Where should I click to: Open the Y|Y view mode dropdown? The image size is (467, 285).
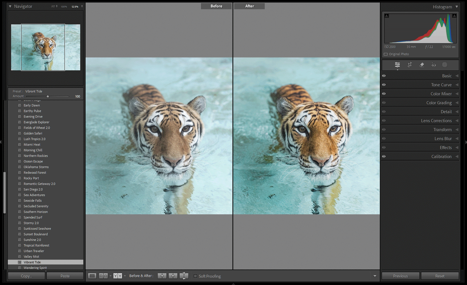[x=125, y=276]
